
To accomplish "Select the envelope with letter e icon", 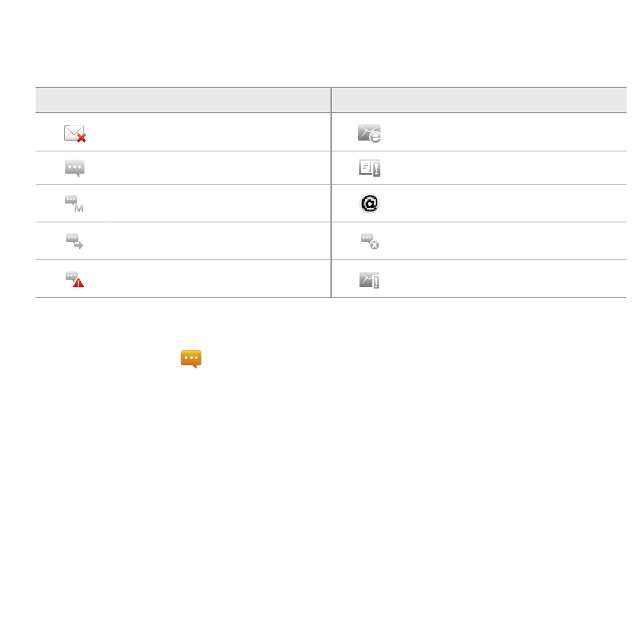I will pyautogui.click(x=369, y=134).
